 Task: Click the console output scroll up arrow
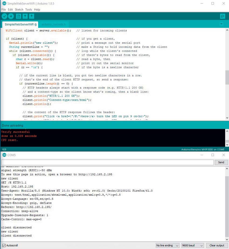click(227, 131)
